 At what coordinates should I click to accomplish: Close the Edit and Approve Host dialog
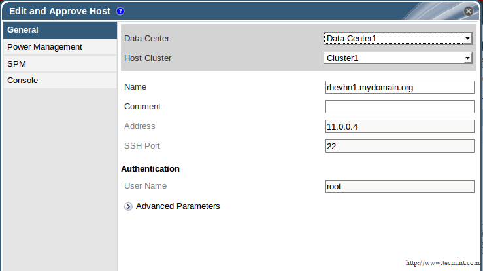tap(469, 11)
